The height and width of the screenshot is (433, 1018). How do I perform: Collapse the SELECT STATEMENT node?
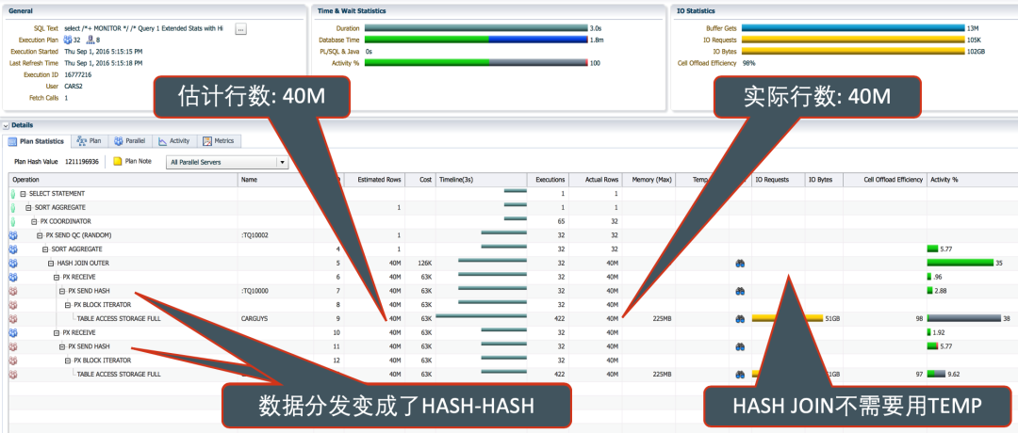[x=23, y=194]
